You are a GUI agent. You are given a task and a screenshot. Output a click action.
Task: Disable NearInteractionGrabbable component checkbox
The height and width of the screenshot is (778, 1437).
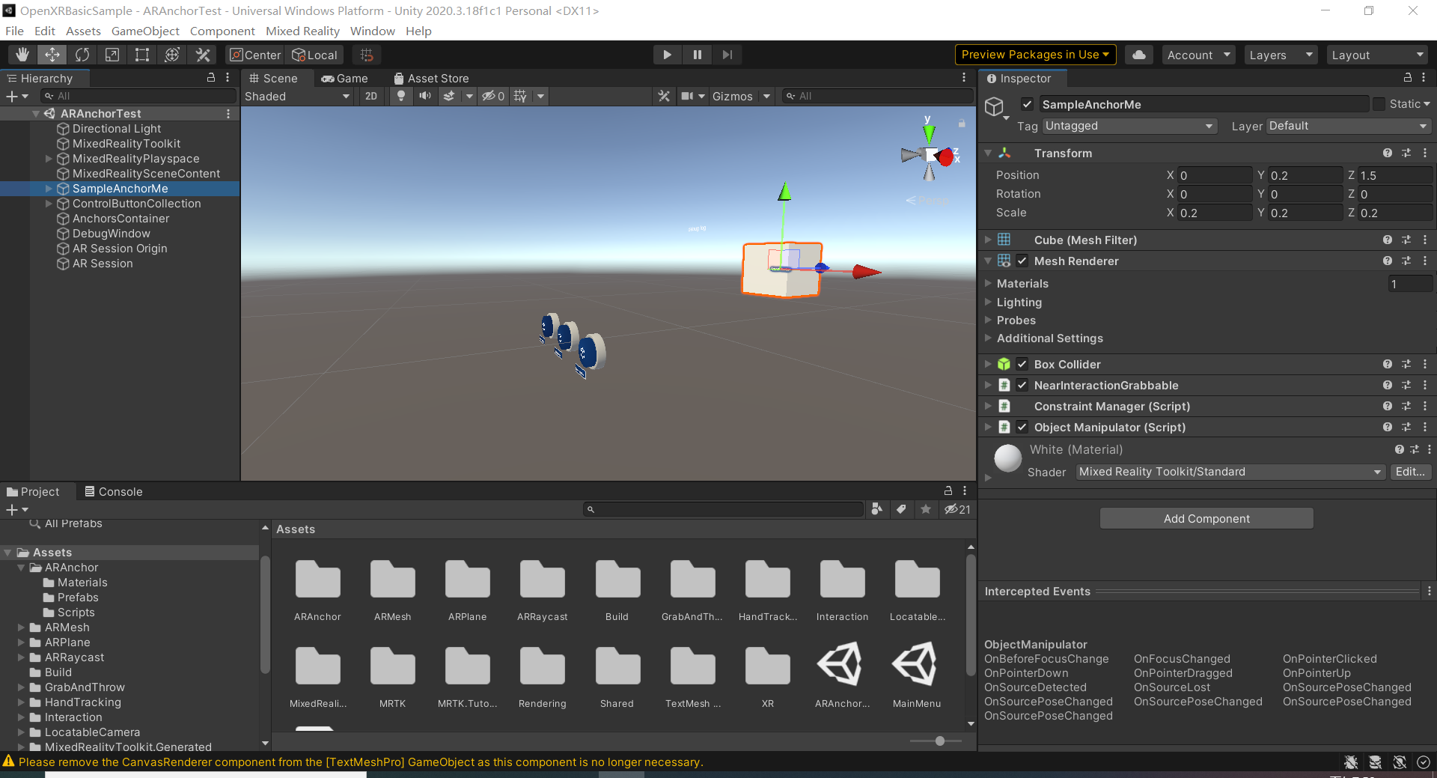(1022, 385)
